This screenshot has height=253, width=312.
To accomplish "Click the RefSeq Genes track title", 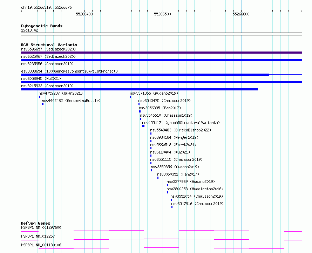I will (x=35, y=223).
